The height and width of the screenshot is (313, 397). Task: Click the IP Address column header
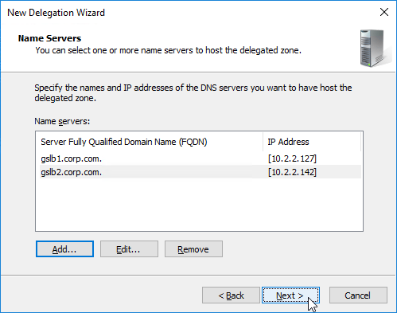(312, 142)
